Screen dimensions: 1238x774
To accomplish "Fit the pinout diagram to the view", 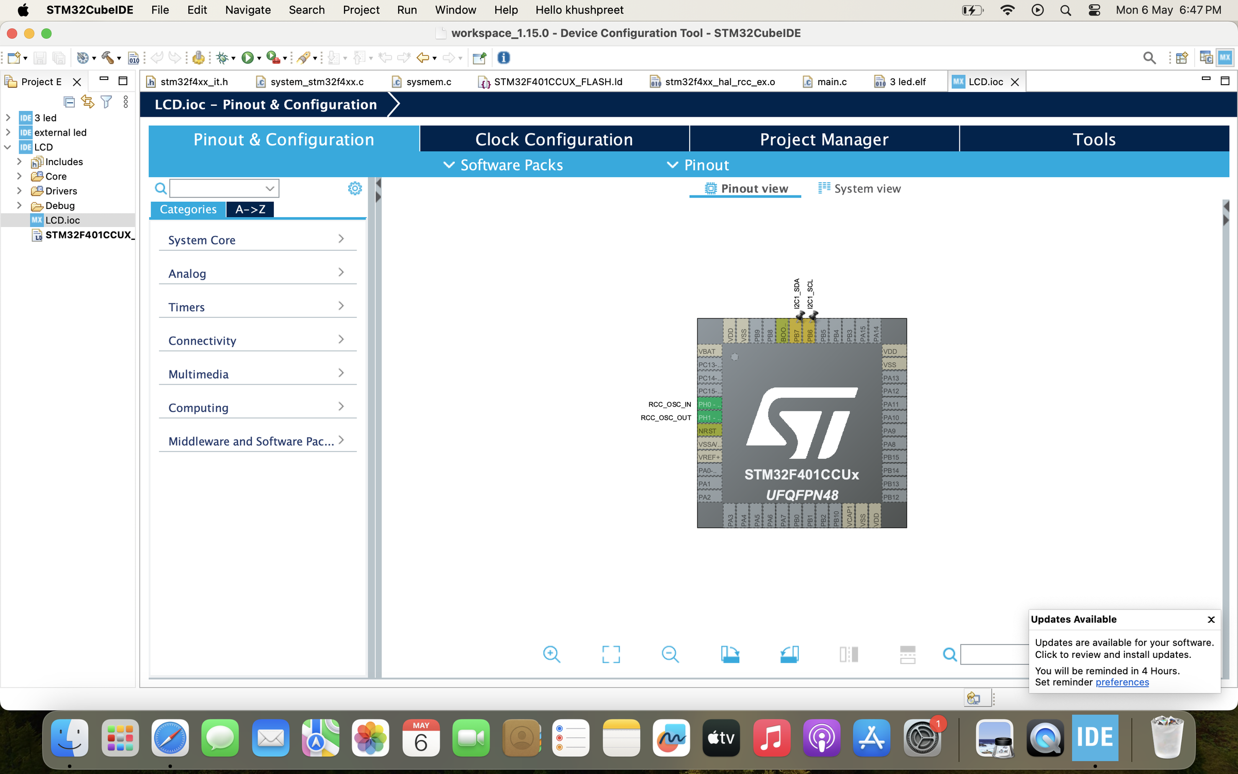I will pyautogui.click(x=611, y=654).
